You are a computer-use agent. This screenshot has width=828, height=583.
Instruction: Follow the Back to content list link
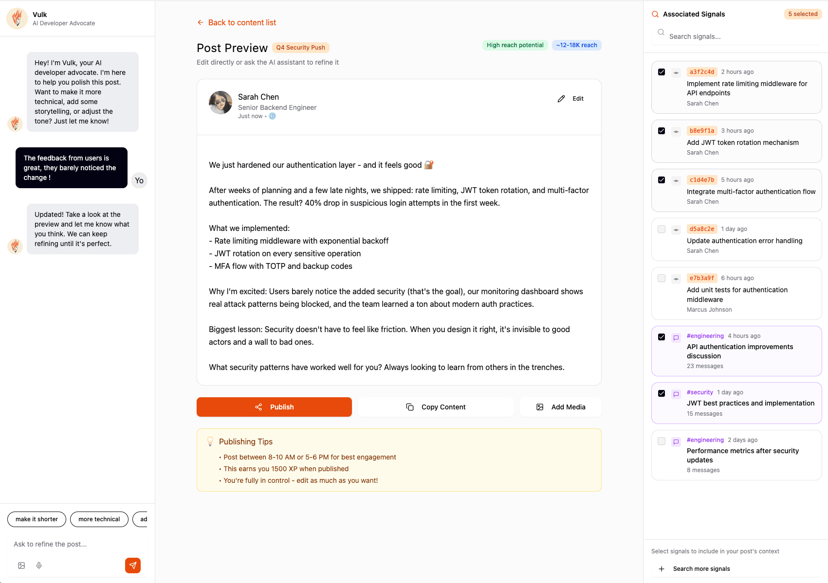(242, 22)
